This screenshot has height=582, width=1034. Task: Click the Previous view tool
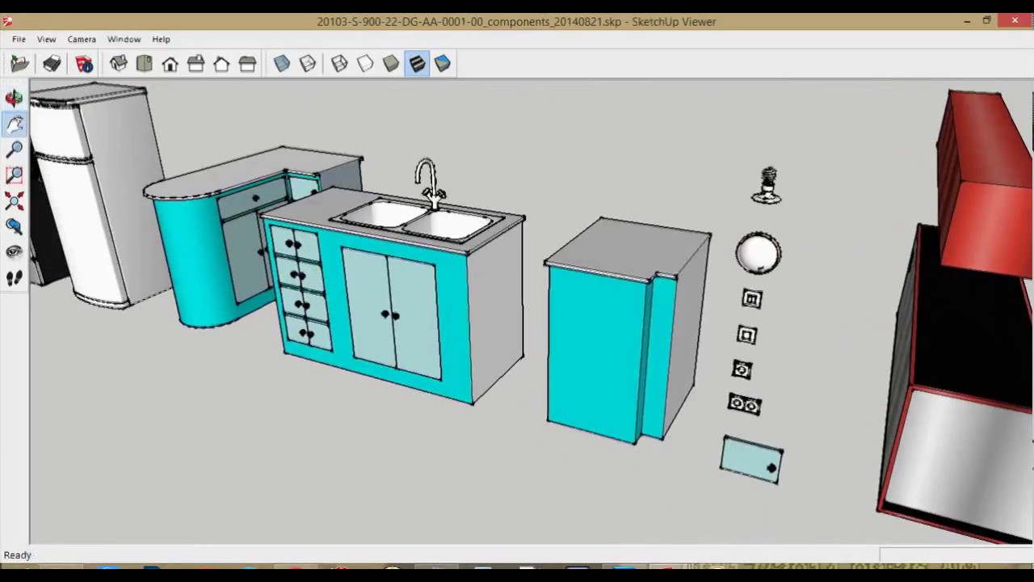(x=14, y=227)
